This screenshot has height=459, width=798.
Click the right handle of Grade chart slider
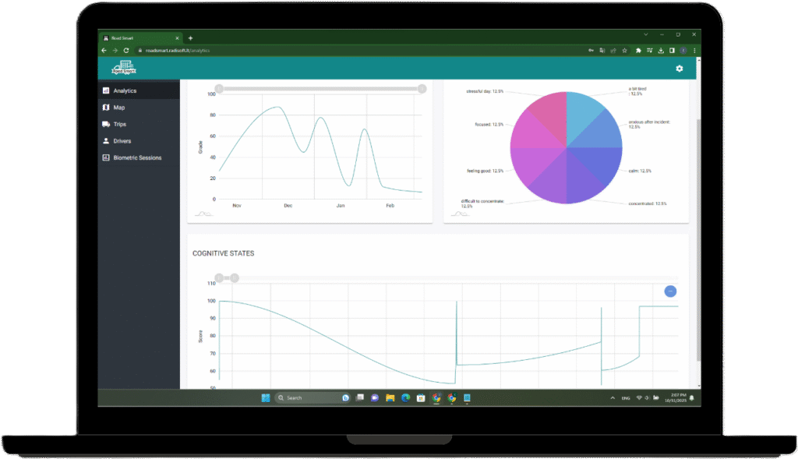(x=422, y=89)
